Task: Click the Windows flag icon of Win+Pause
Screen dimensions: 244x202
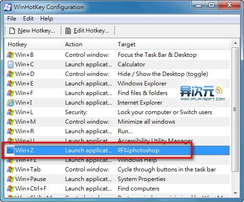Action: tap(11, 179)
